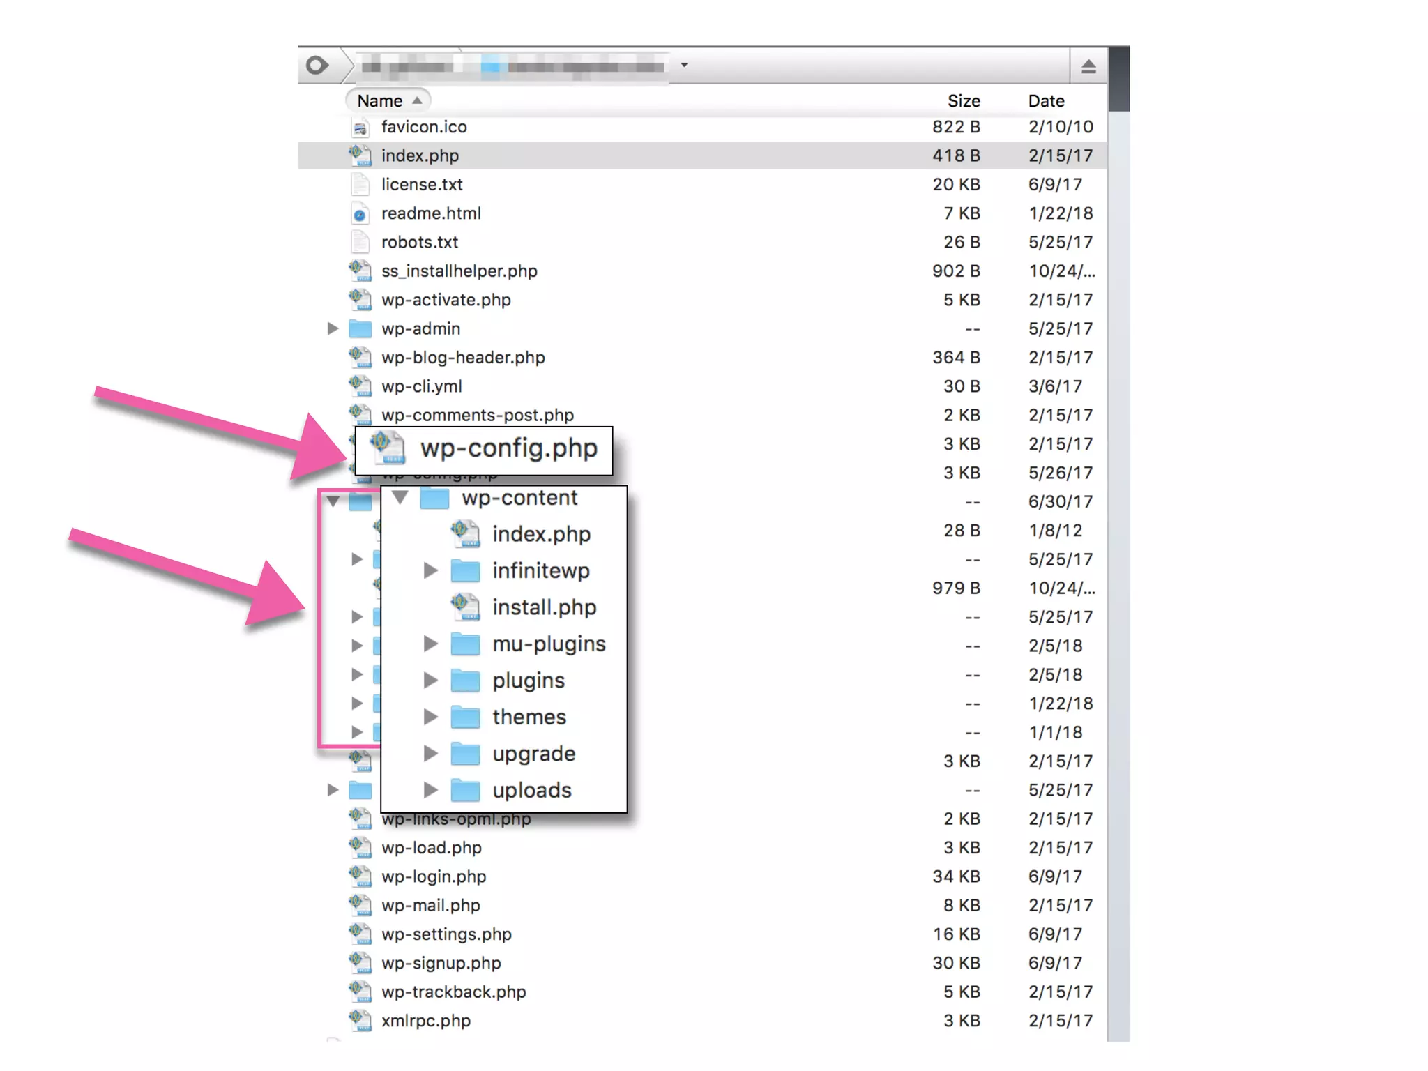
Task: Click the vertical scrollbar thumb on the right
Action: tap(1119, 78)
